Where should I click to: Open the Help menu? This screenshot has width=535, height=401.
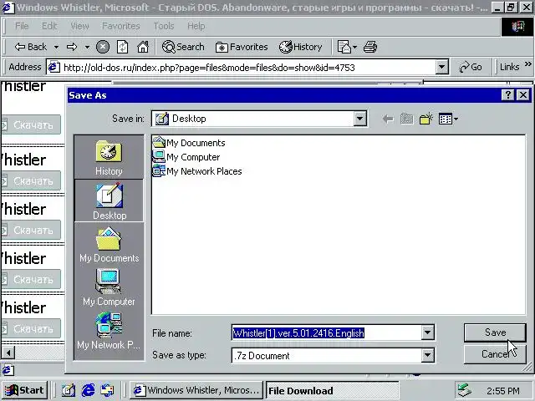coord(196,26)
